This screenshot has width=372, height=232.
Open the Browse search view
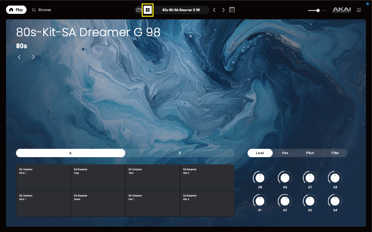(x=41, y=10)
